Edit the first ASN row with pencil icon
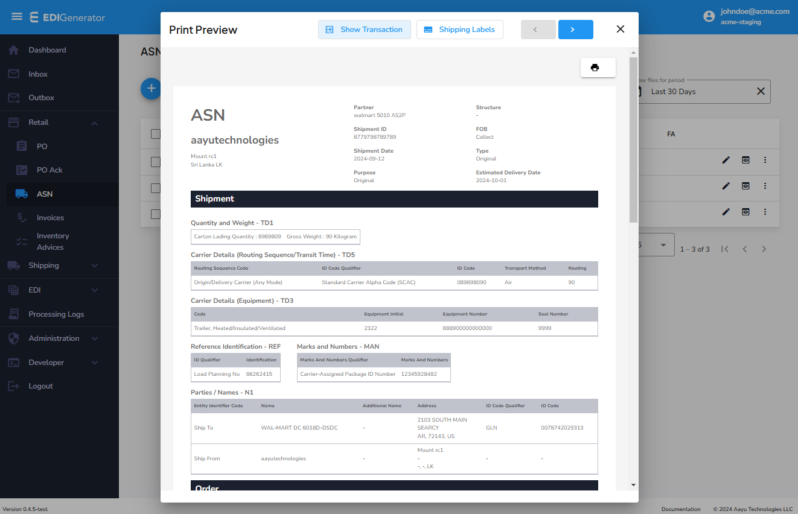Viewport: 798px width, 514px height. click(725, 160)
